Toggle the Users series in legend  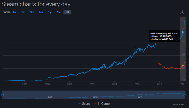[84, 104]
